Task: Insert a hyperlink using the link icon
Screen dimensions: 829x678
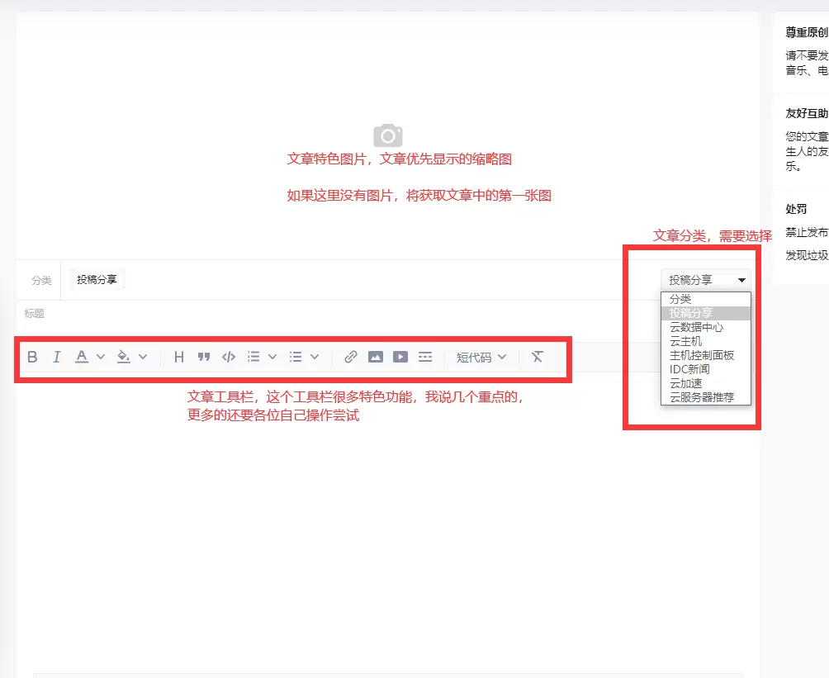Action: [x=349, y=357]
